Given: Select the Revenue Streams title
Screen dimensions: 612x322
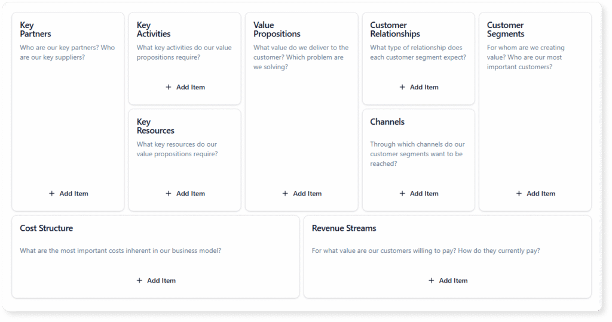Looking at the screenshot, I should click(344, 228).
